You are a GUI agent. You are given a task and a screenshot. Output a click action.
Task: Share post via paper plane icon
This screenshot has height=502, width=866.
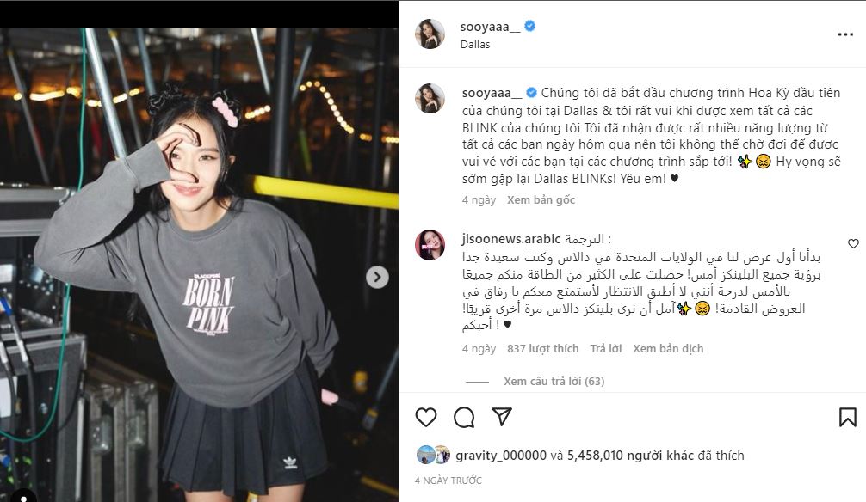(502, 417)
